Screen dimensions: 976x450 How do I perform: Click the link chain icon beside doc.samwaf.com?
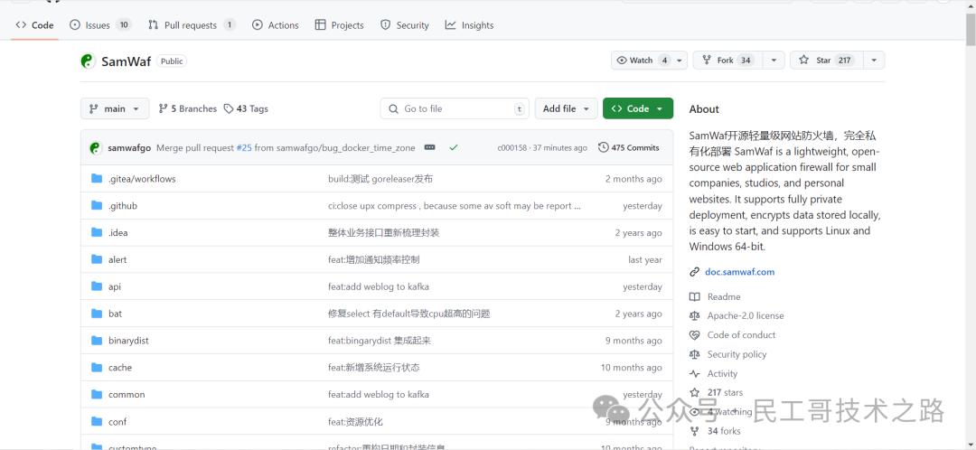pos(695,272)
